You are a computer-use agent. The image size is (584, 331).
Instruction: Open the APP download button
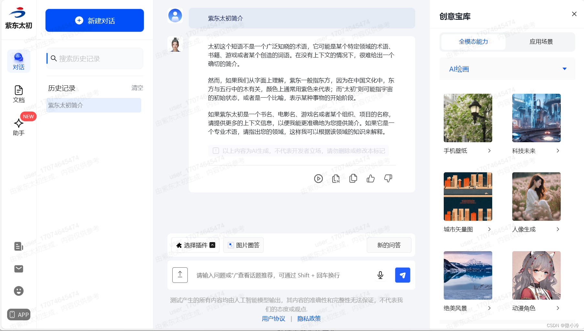pyautogui.click(x=19, y=315)
